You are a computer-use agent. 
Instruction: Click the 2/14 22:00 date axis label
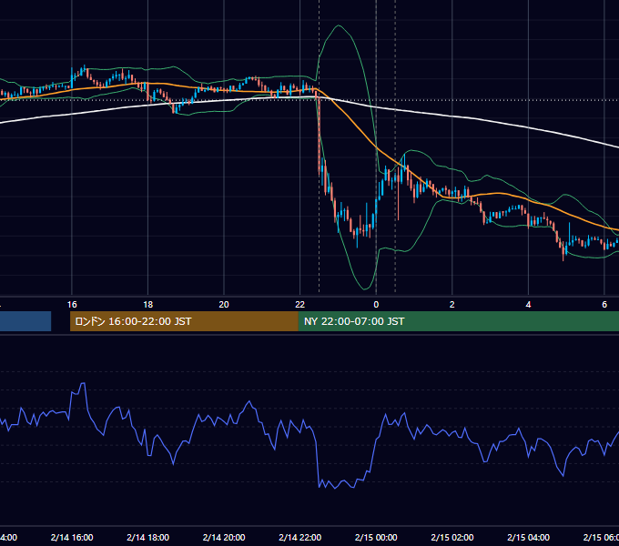300,537
